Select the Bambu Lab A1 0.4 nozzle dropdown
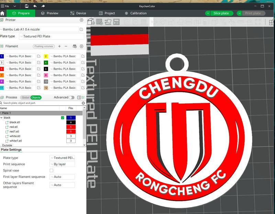Screen dimensions: 275x214 click(40, 29)
